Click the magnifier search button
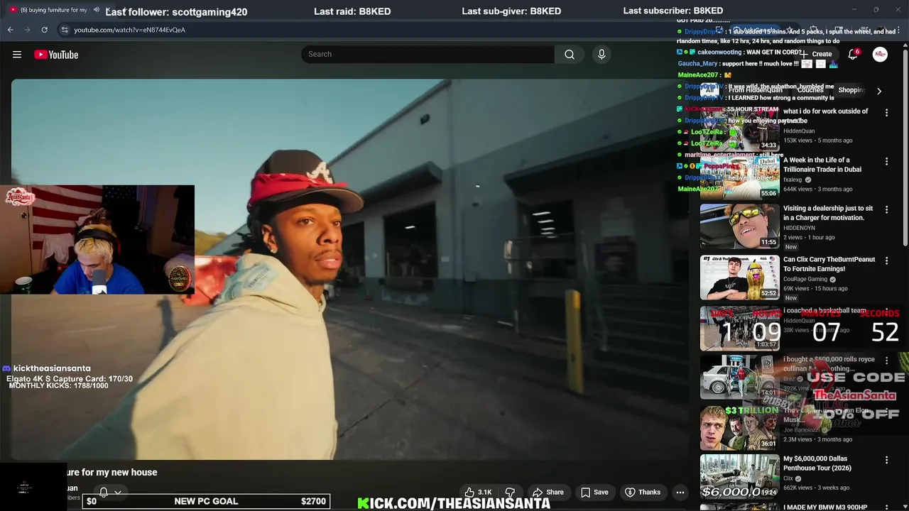Screen dimensions: 909x511 tap(570, 55)
